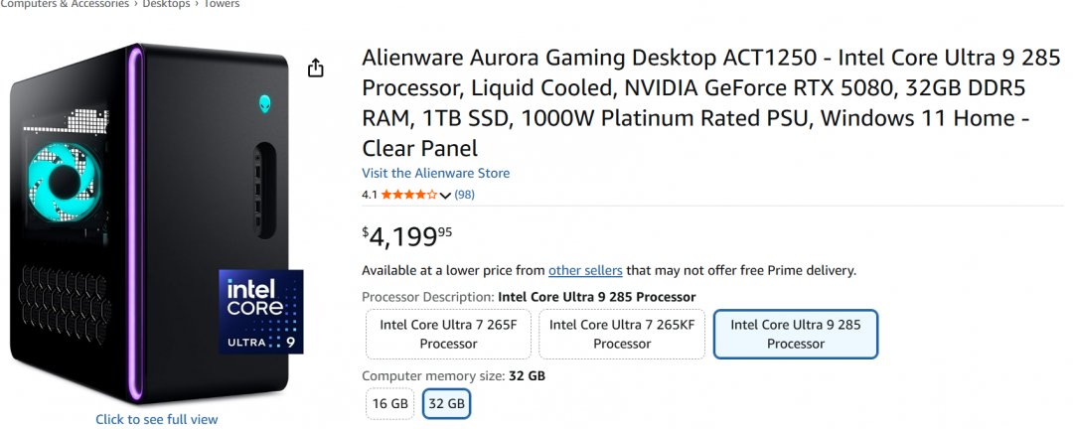Click the Alienware Aurora Gaming Desktop product title
This screenshot has width=1073, height=429.
tap(695, 103)
